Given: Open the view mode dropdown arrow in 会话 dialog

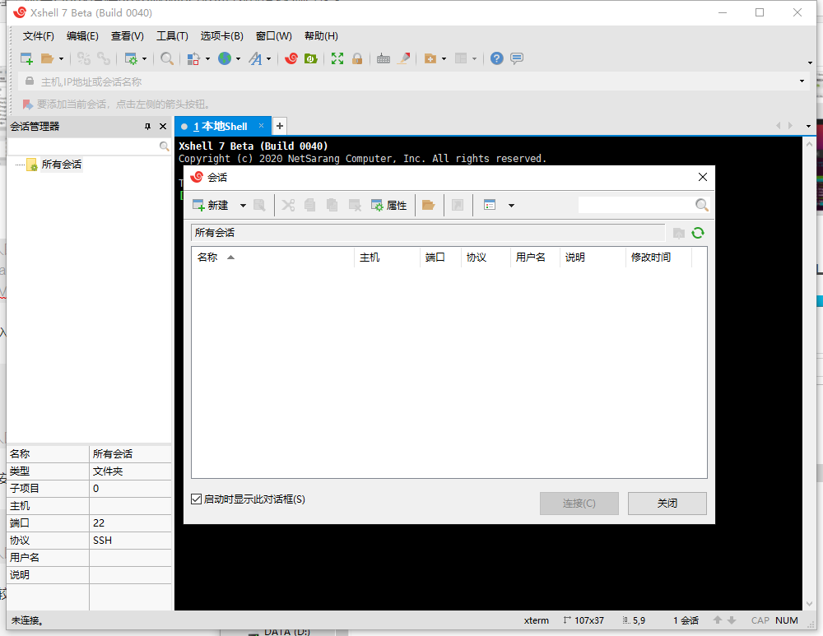Looking at the screenshot, I should coord(511,206).
